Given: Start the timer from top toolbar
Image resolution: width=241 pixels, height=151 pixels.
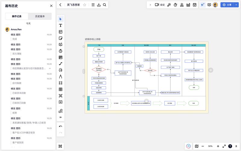Looking at the screenshot, I should pos(175,5).
